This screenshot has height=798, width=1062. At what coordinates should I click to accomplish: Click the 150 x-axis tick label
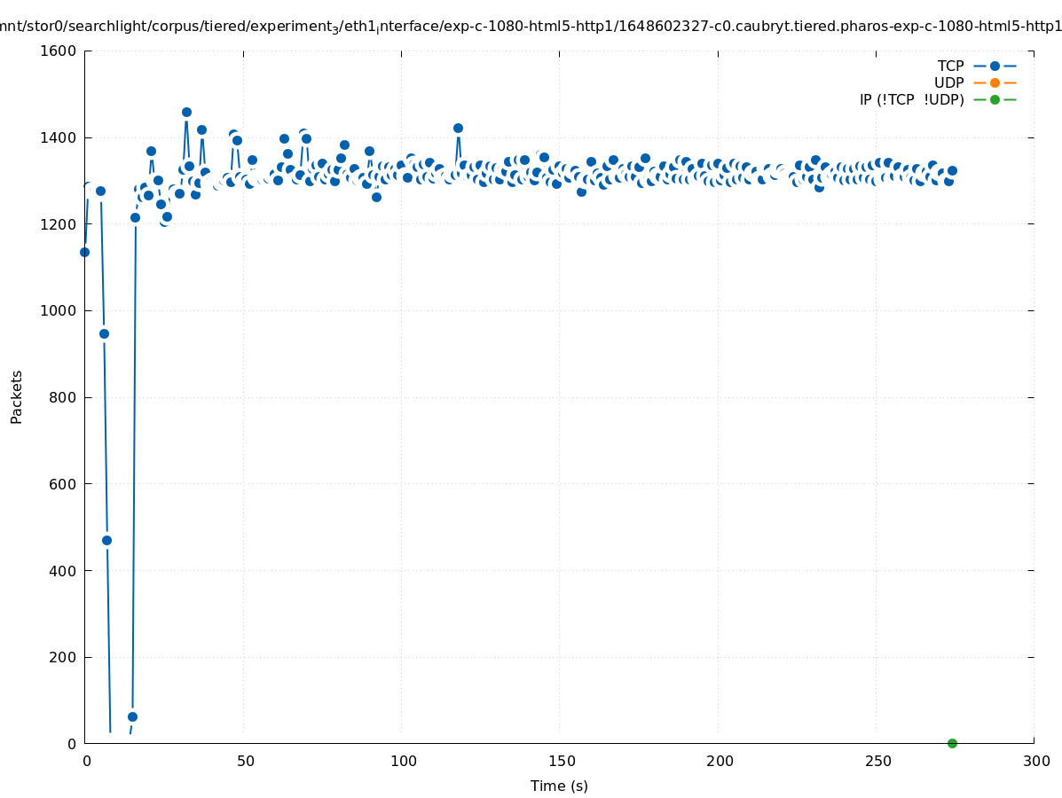point(559,761)
